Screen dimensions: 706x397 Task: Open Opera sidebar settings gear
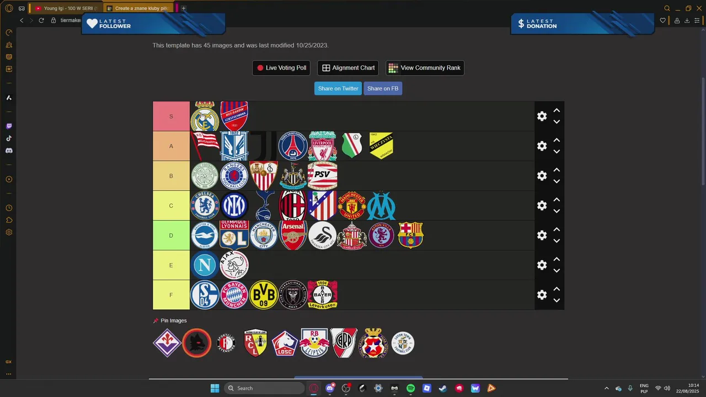pyautogui.click(x=9, y=232)
